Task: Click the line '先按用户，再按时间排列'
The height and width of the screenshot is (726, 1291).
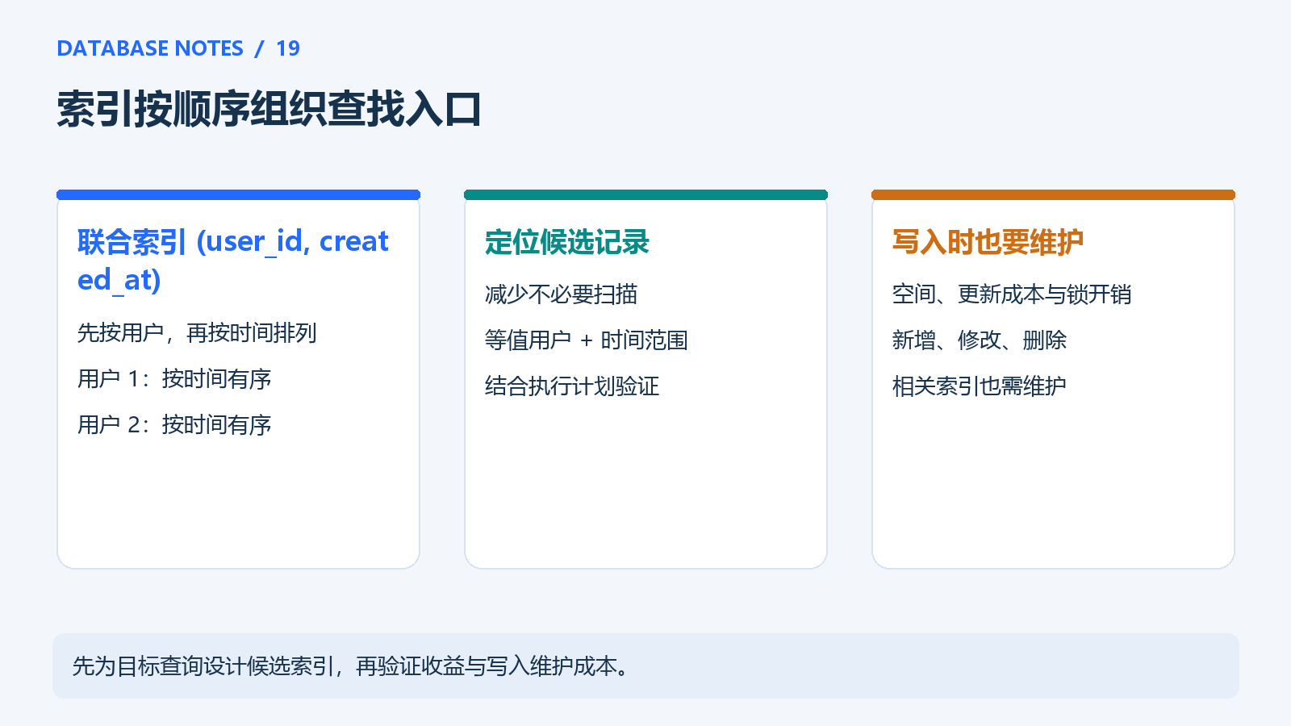Action: pyautogui.click(x=197, y=332)
